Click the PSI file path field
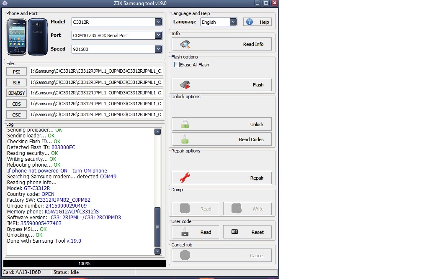 [96, 71]
